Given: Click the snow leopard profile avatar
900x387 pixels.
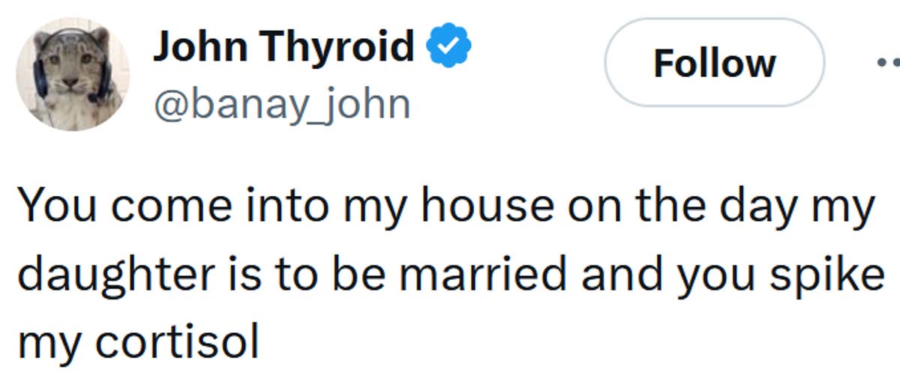Looking at the screenshot, I should pyautogui.click(x=73, y=73).
